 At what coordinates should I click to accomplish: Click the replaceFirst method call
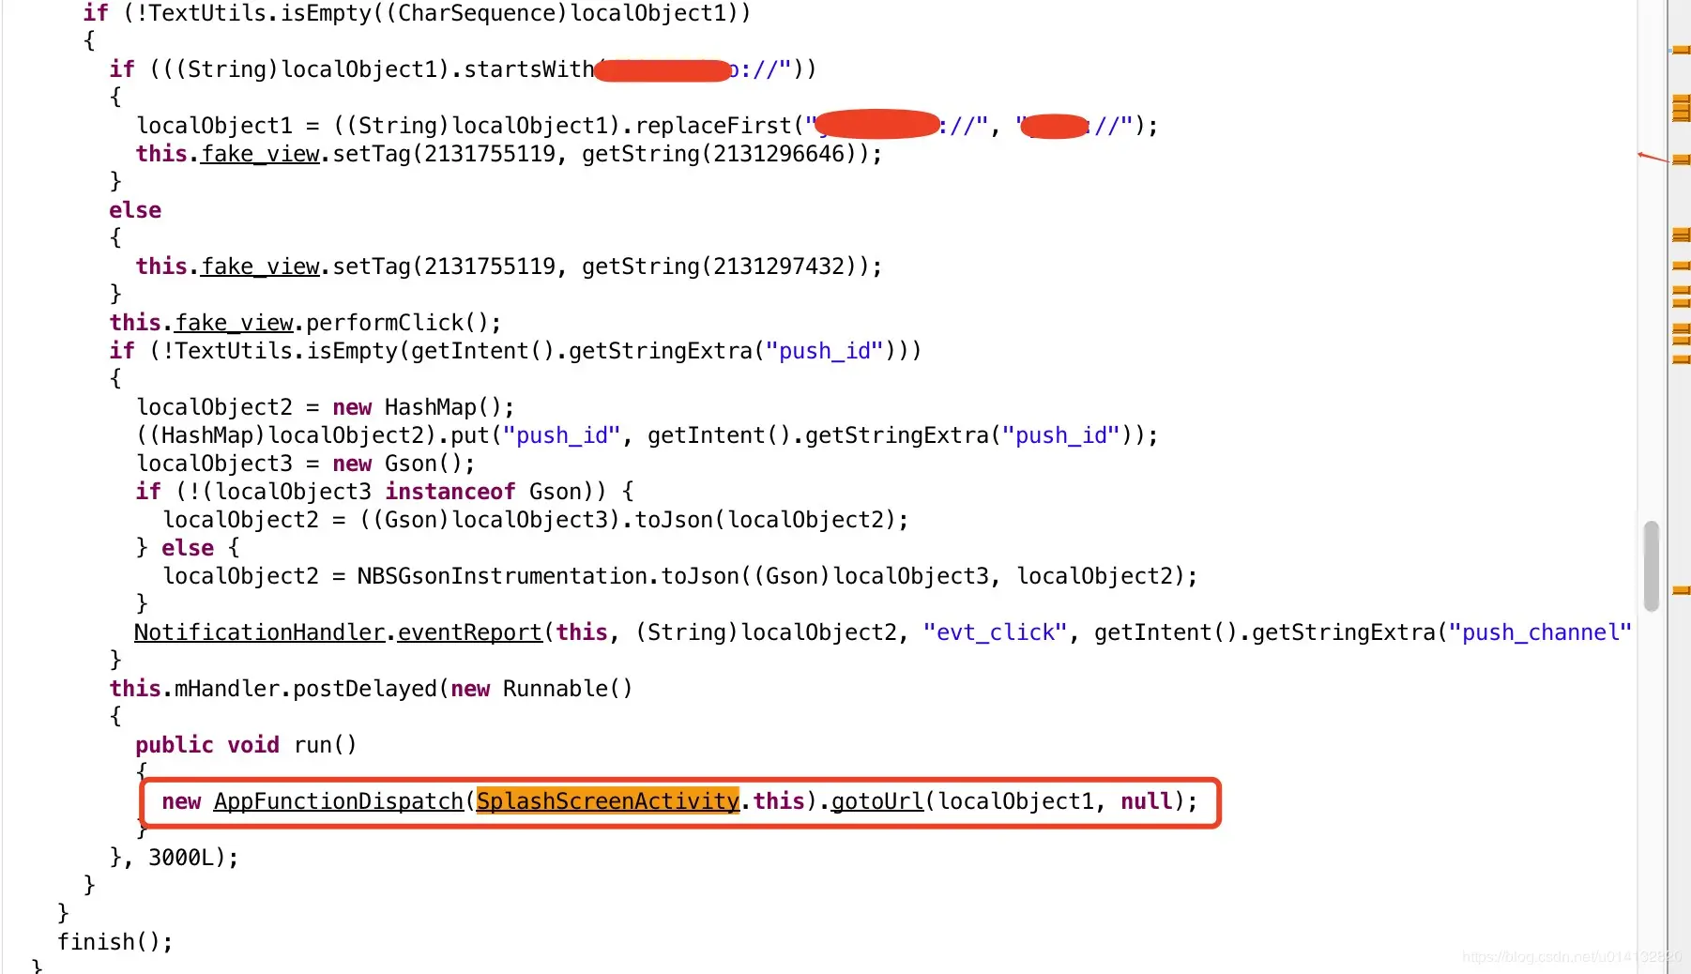[714, 126]
